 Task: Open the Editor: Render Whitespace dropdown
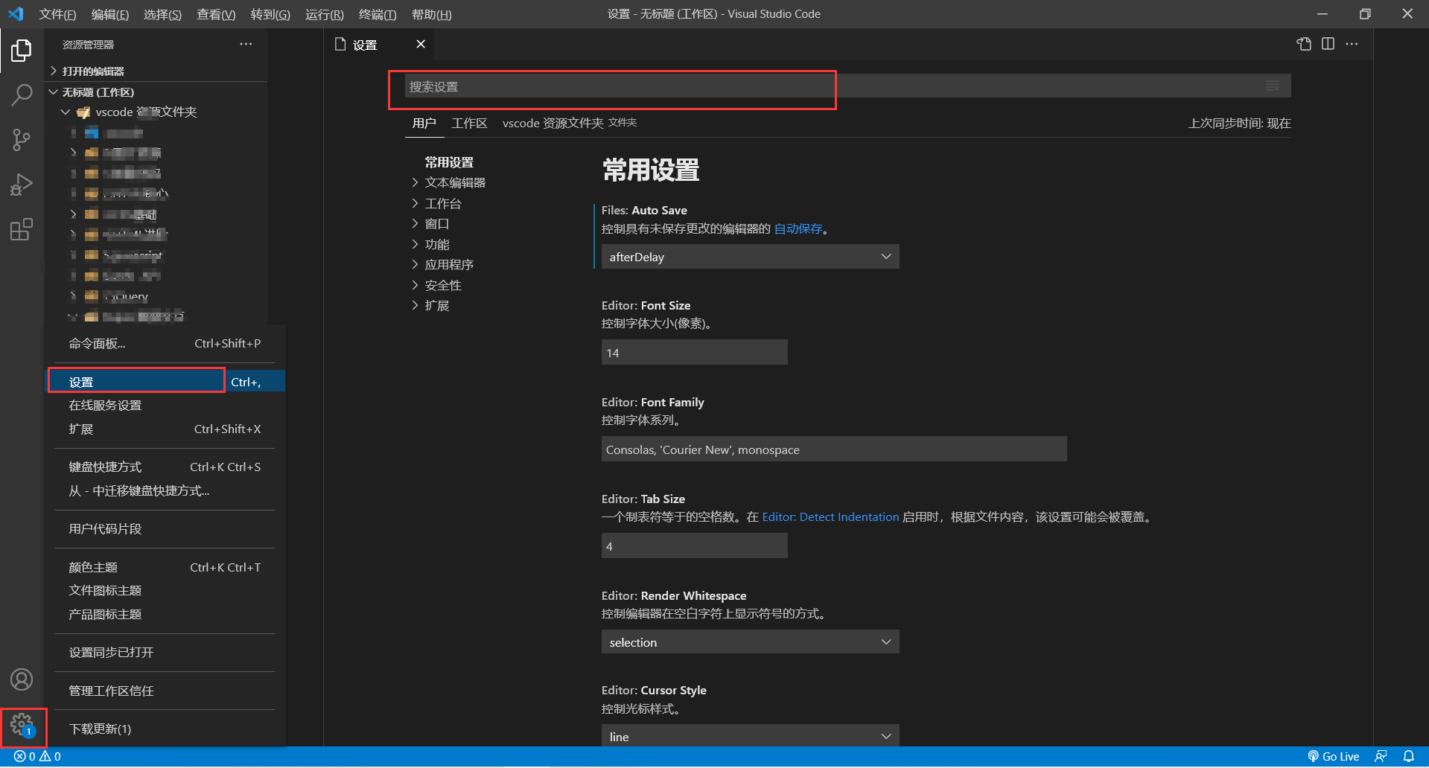749,641
